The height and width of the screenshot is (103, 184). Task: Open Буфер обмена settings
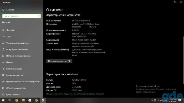point(13,94)
